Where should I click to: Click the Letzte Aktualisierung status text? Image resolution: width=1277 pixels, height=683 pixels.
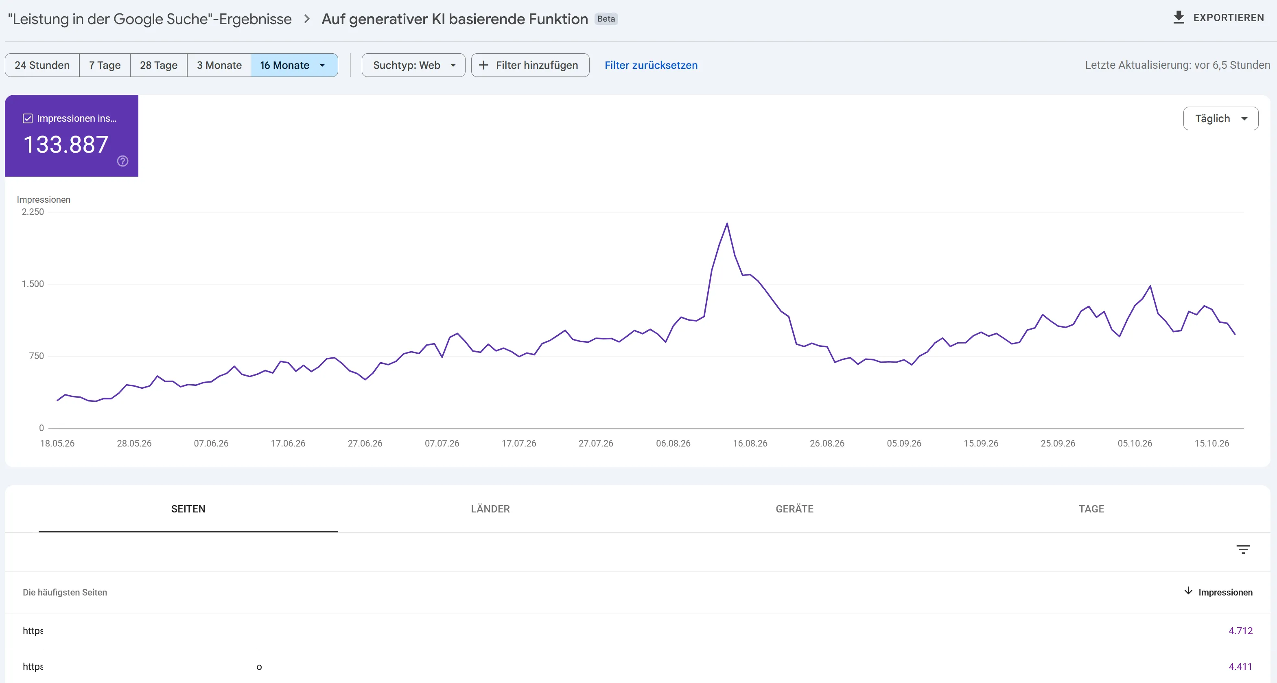click(1177, 65)
